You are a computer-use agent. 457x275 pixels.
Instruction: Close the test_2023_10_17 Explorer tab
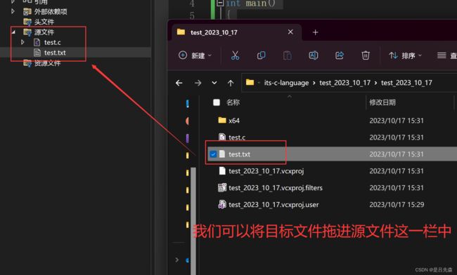[x=290, y=32]
